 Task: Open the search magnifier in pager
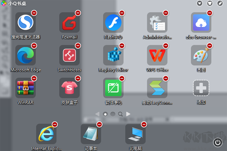click(120, 114)
